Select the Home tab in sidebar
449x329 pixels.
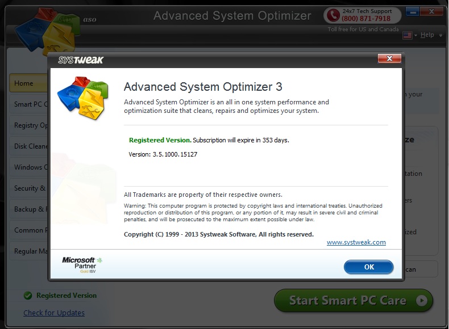28,83
